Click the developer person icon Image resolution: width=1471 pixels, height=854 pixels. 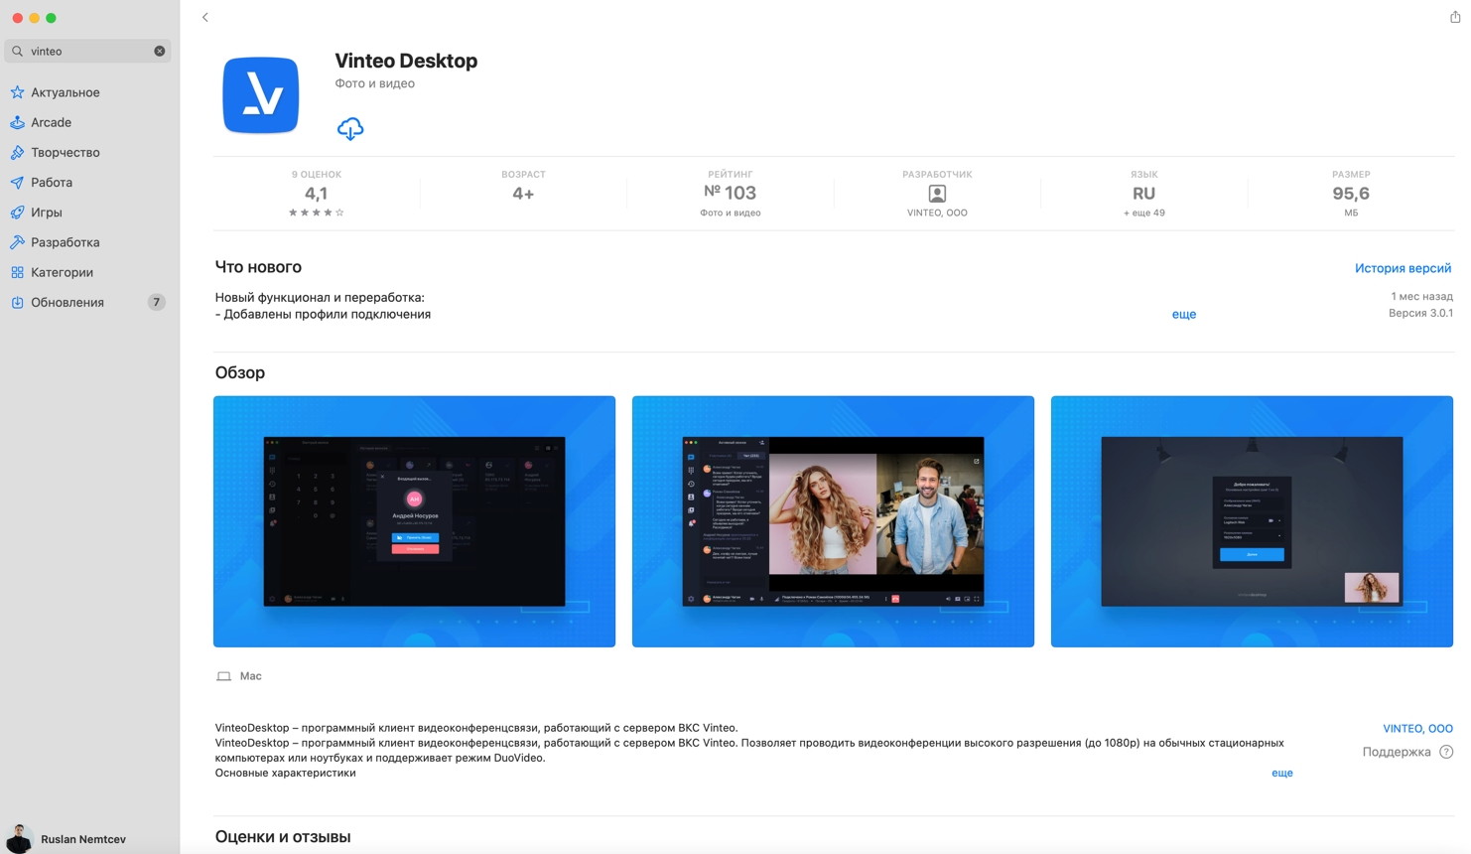point(937,194)
